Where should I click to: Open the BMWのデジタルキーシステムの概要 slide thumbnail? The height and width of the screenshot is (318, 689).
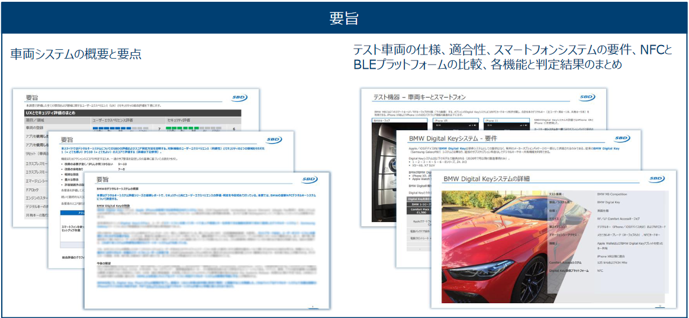coord(207,243)
